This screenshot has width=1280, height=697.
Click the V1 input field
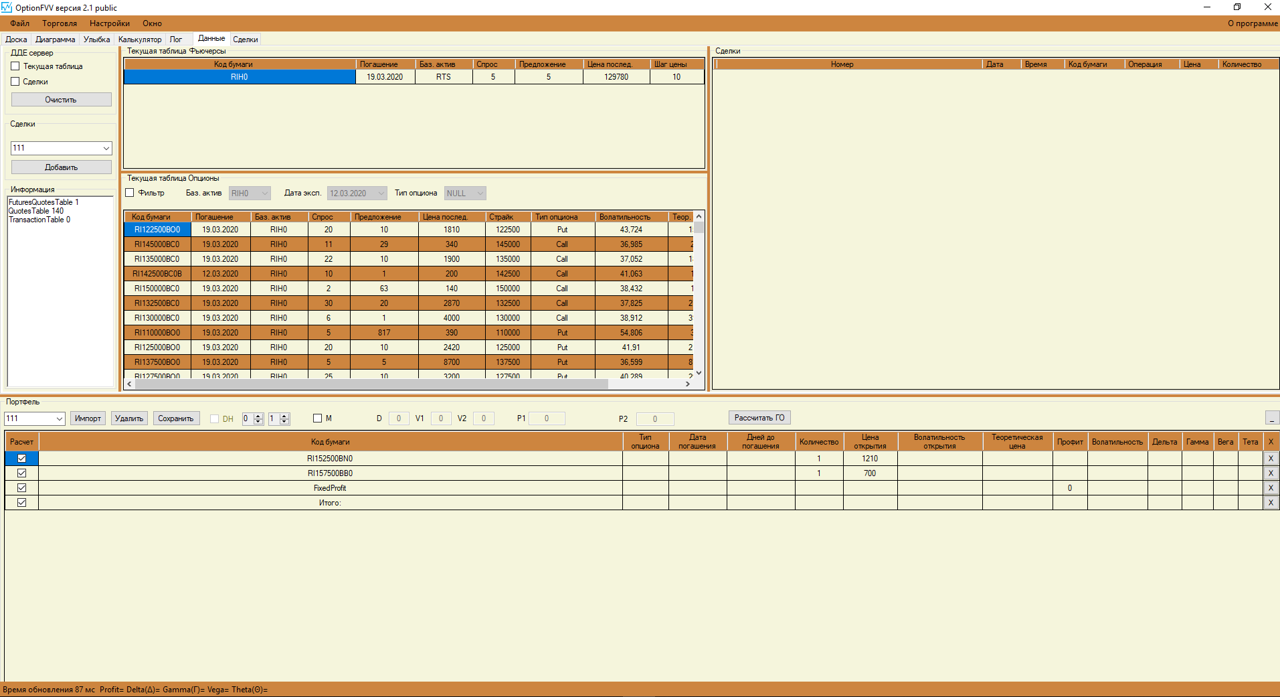pos(441,418)
